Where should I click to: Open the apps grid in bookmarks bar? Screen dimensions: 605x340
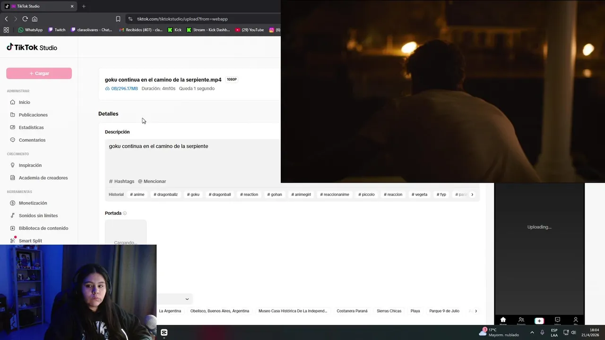point(6,30)
